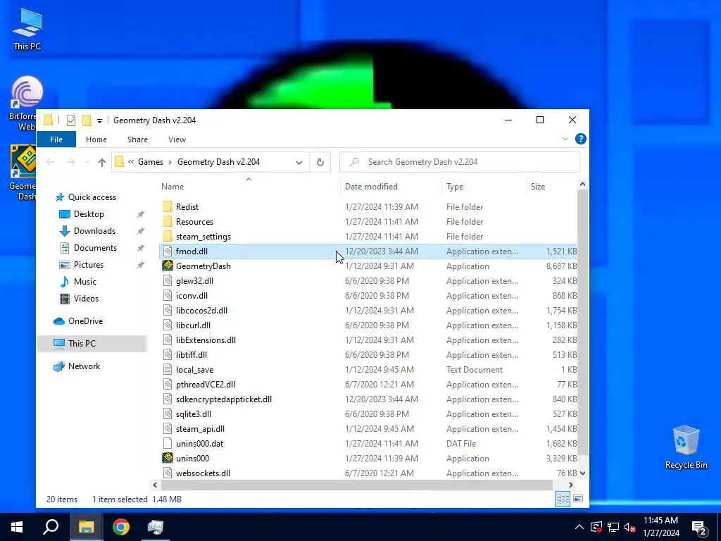Viewport: 721px width, 541px height.
Task: Open the GeometryDash application file
Action: (203, 266)
